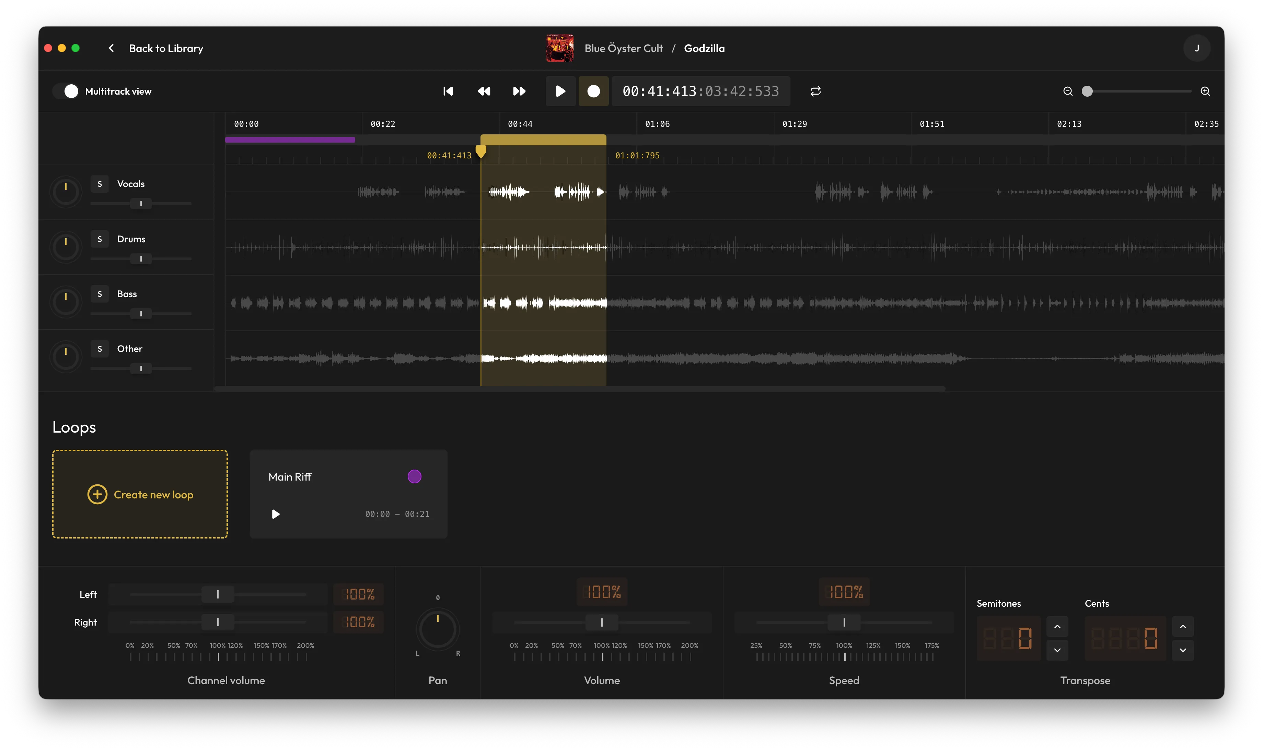Click the horizontal timeline scrollbar

click(x=579, y=389)
